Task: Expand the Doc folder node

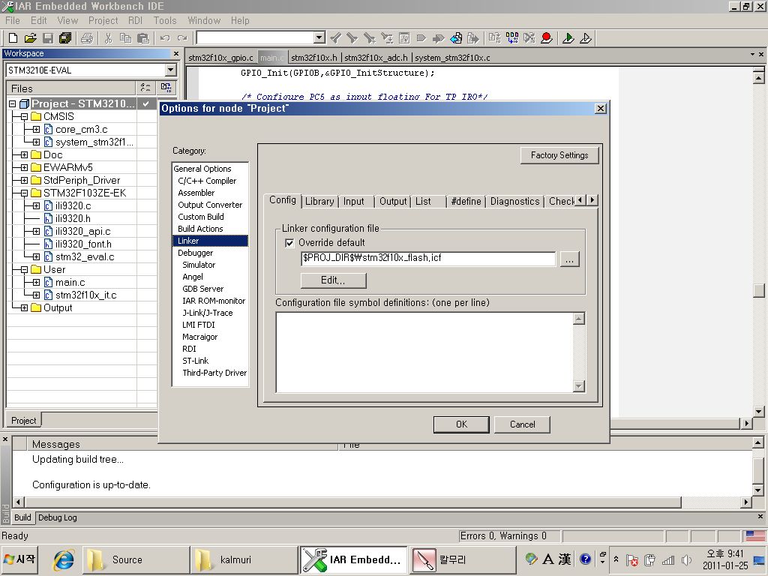Action: point(24,154)
